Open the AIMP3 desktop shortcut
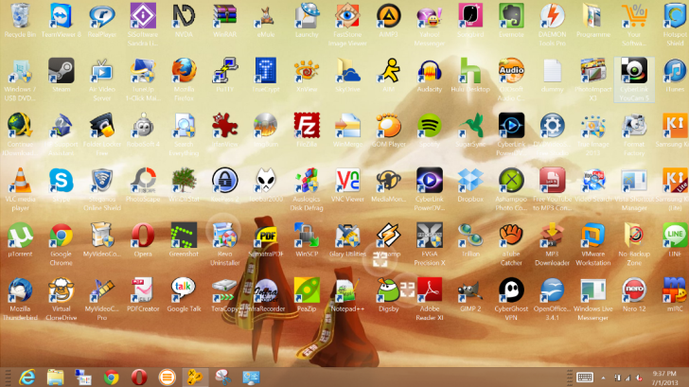The image size is (689, 387). click(x=388, y=16)
